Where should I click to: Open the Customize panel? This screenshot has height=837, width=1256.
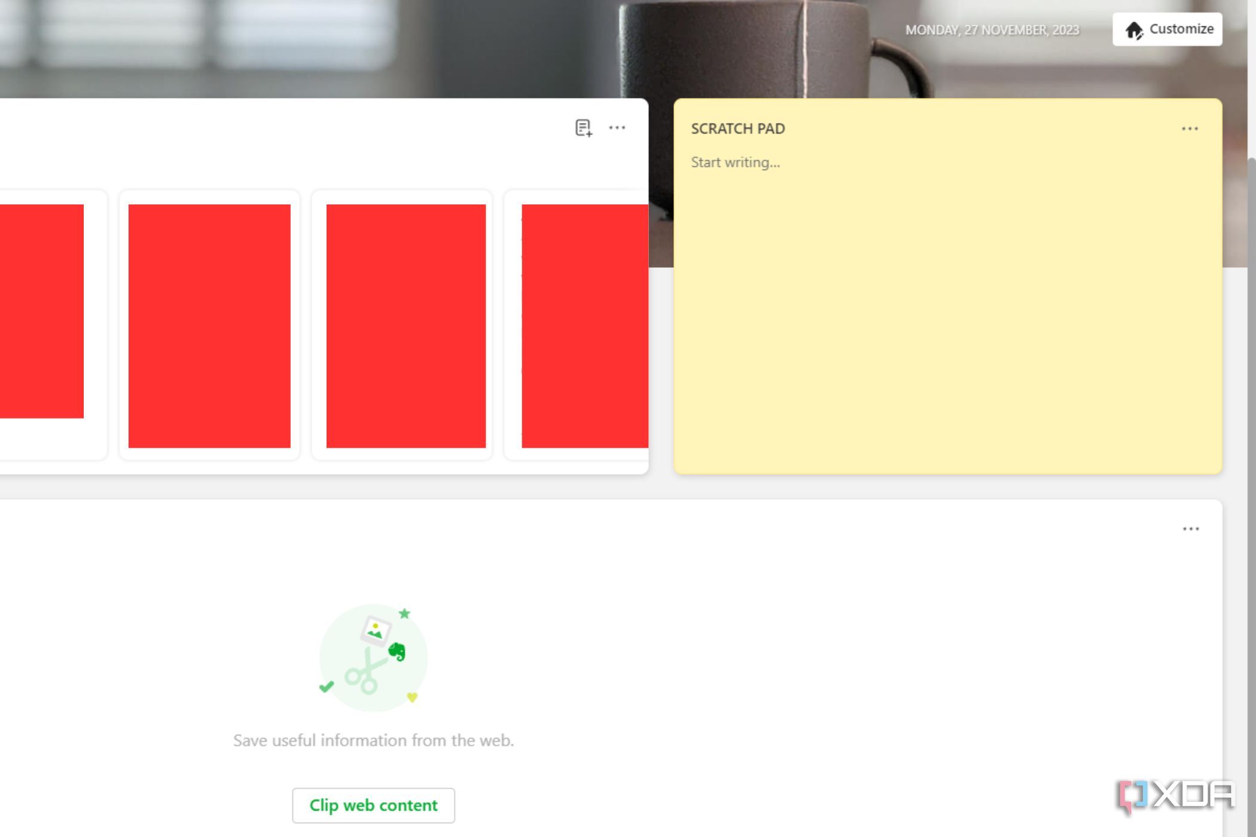[x=1166, y=29]
